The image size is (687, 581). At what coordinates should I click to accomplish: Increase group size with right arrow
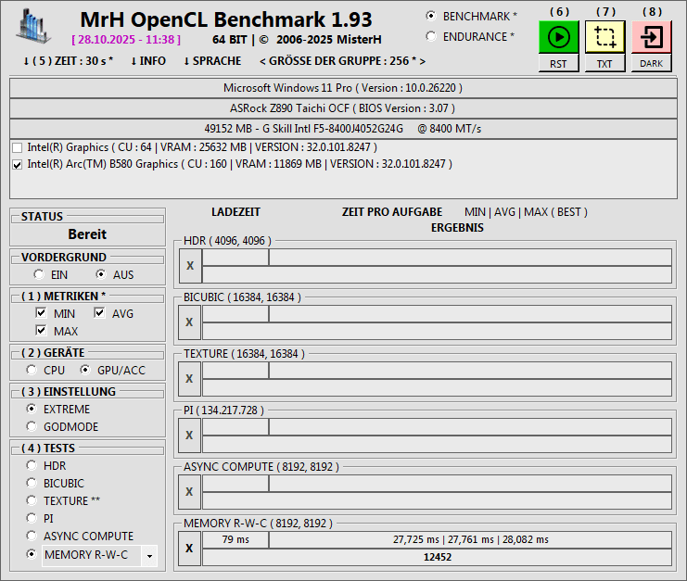pyautogui.click(x=423, y=61)
